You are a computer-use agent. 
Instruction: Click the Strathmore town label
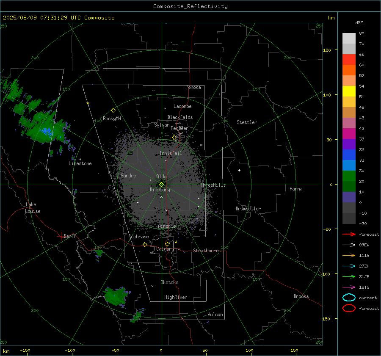pos(206,251)
